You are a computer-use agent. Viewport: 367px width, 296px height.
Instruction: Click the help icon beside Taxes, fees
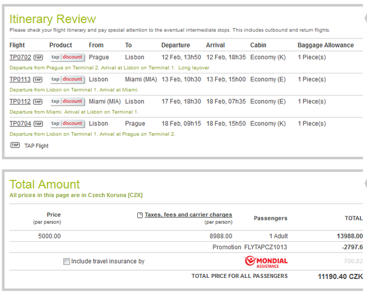(139, 215)
